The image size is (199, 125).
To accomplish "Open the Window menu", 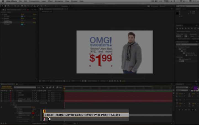I will point(74,1).
